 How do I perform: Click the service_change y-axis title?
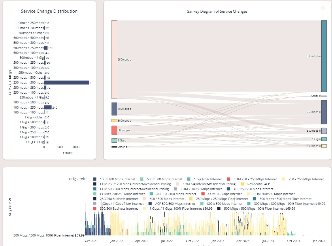coord(9,83)
